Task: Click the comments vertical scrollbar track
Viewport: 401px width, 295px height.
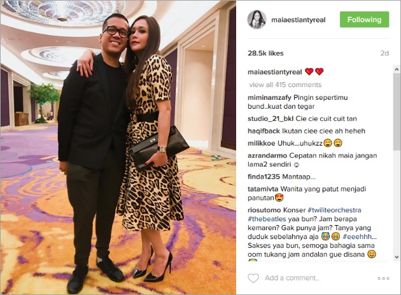Action: [397, 163]
